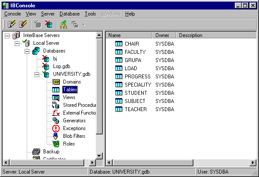Select the Domains tree label
This screenshot has height=177, width=259.
(x=72, y=82)
